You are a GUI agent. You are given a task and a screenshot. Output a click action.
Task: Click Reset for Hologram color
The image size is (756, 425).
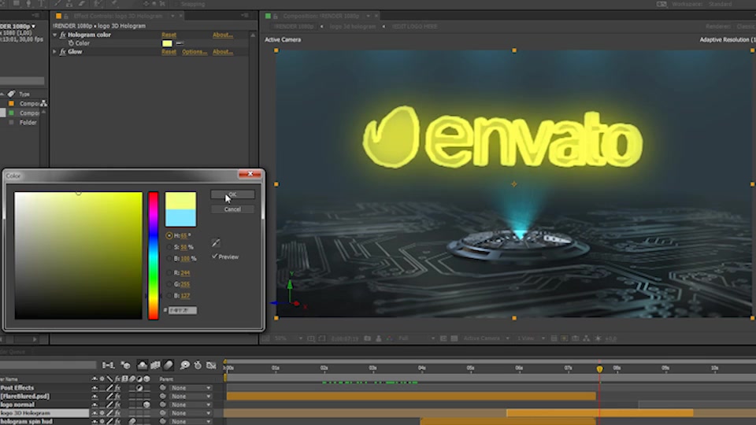coord(169,35)
